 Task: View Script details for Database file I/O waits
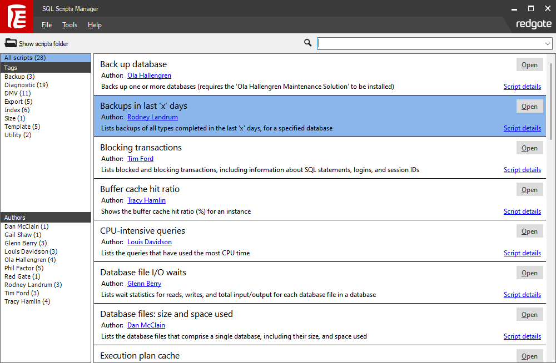522,295
